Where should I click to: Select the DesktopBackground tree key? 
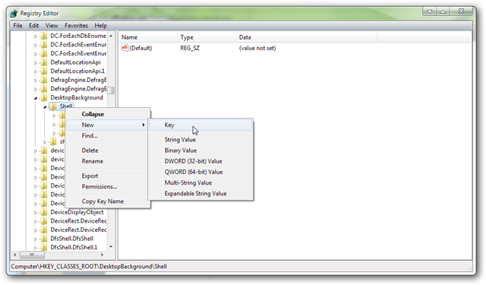[x=77, y=98]
